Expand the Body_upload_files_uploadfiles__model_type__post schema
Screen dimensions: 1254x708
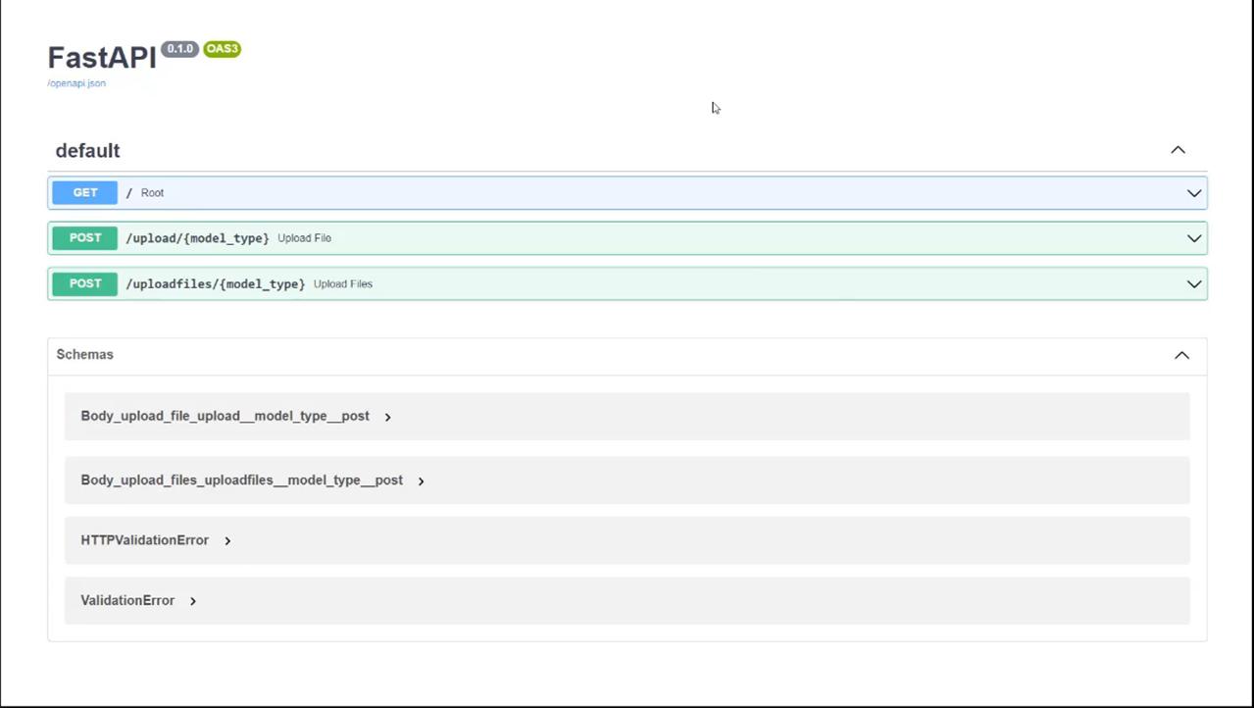241,480
